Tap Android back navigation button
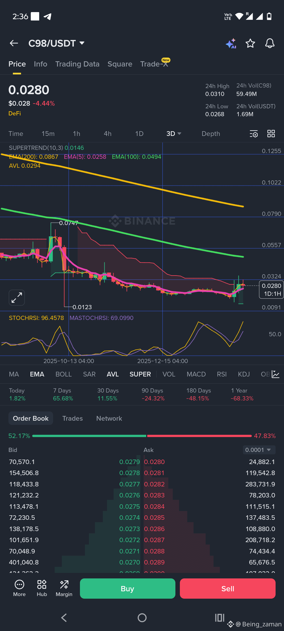 coord(64,618)
